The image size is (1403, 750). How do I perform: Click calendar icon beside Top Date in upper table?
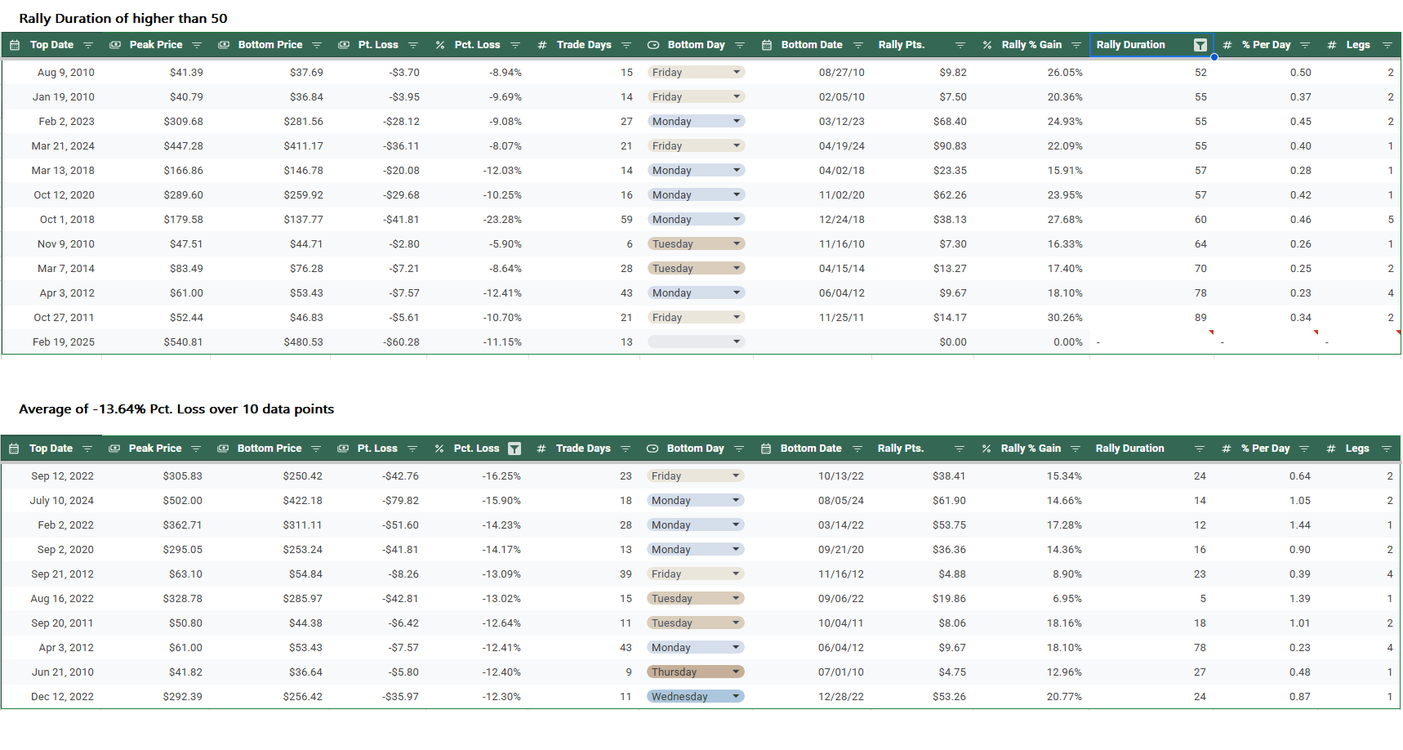pyautogui.click(x=15, y=46)
